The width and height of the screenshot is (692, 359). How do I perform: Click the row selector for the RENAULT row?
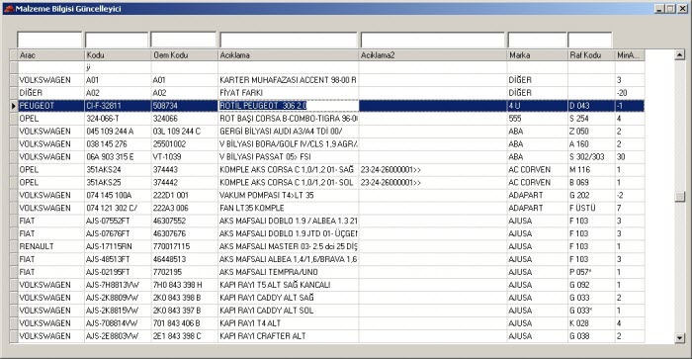click(x=14, y=246)
